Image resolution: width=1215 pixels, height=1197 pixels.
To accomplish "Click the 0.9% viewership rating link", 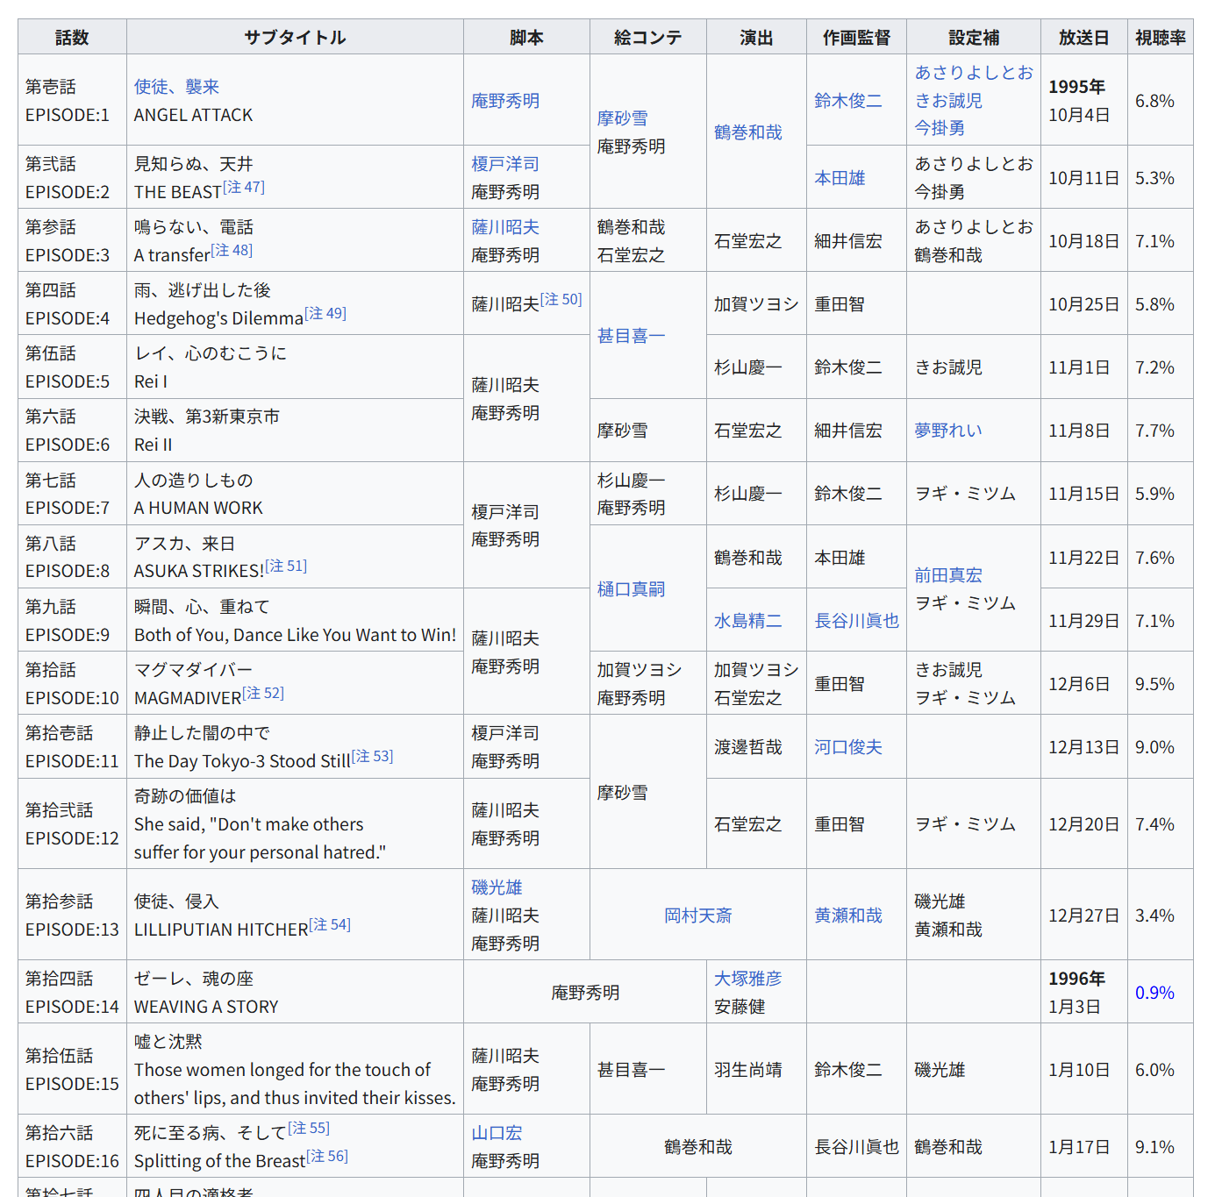I will tap(1154, 993).
